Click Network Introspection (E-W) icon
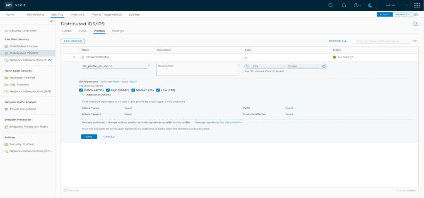The width and height of the screenshot is (424, 198). click(x=7, y=60)
